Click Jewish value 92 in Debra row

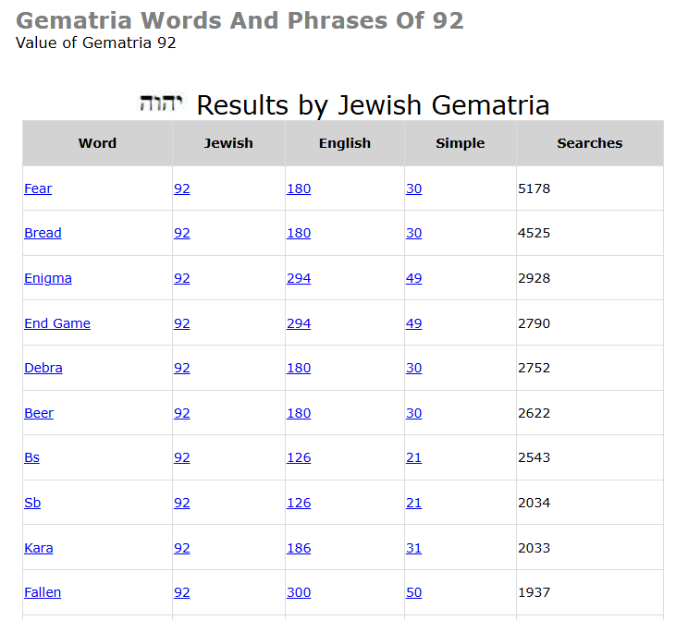click(182, 368)
